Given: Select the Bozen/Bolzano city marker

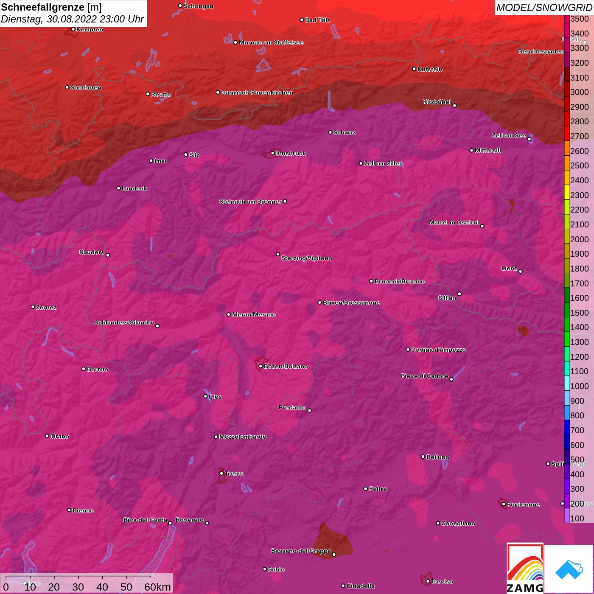Looking at the screenshot, I should [261, 366].
